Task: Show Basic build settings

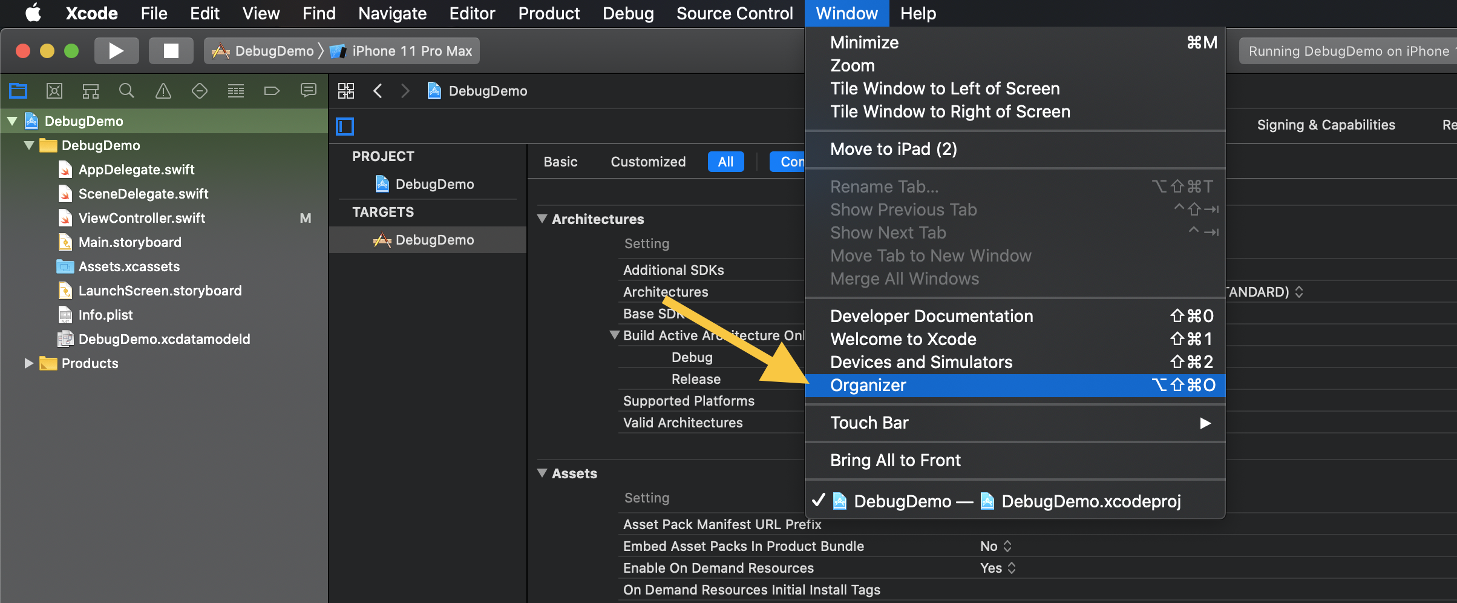Action: 560,162
